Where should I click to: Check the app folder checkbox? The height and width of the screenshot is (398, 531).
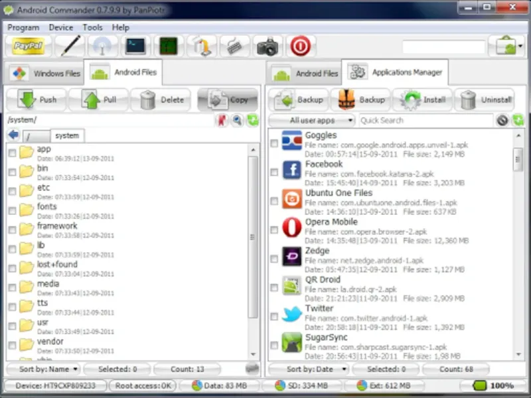point(12,153)
